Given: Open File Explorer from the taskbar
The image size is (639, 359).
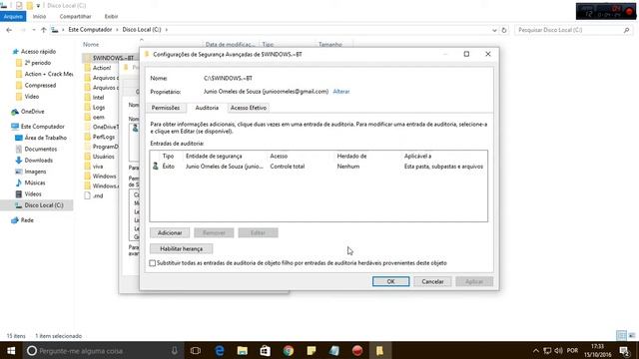Looking at the screenshot, I should pos(243,350).
